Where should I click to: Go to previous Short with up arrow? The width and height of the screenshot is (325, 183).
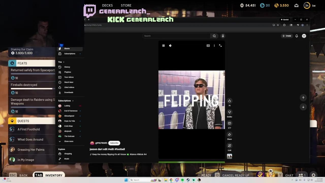(x=303, y=98)
